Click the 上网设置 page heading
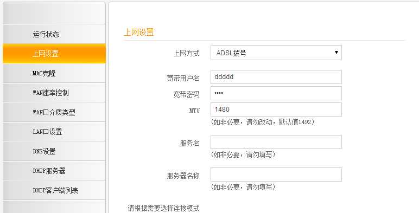Viewport: 419px width, 213px height. [139, 33]
